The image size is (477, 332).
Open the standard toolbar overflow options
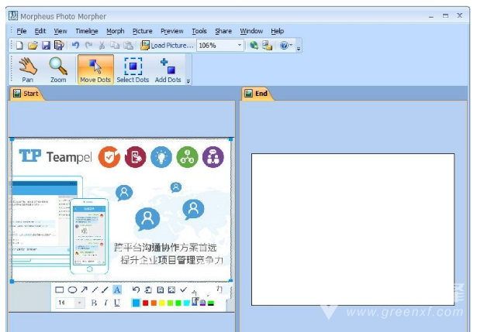point(299,48)
